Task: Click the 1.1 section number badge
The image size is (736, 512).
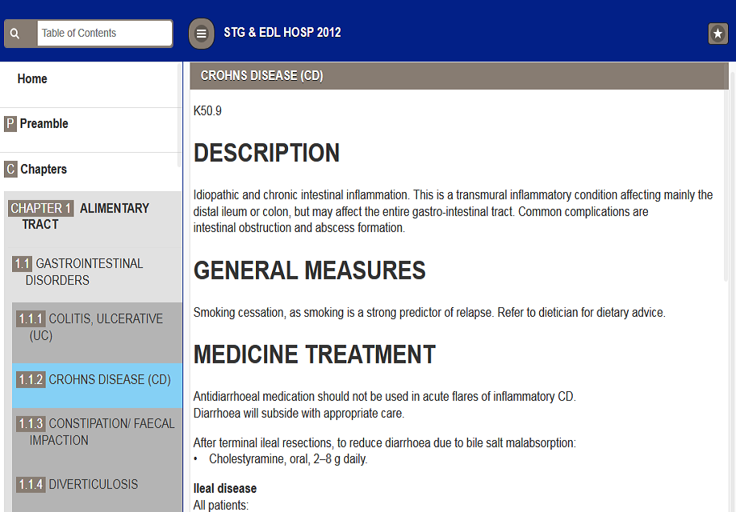Action: point(22,264)
